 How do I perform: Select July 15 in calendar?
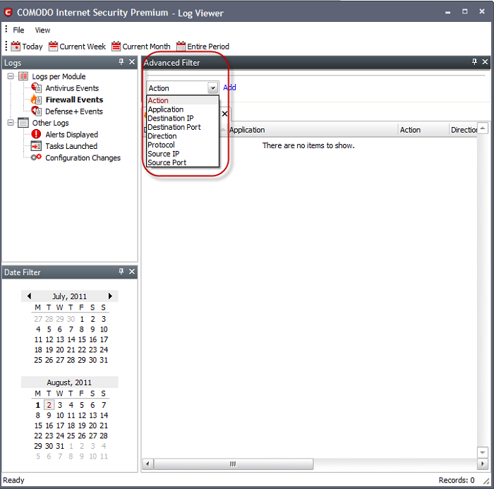pos(82,339)
